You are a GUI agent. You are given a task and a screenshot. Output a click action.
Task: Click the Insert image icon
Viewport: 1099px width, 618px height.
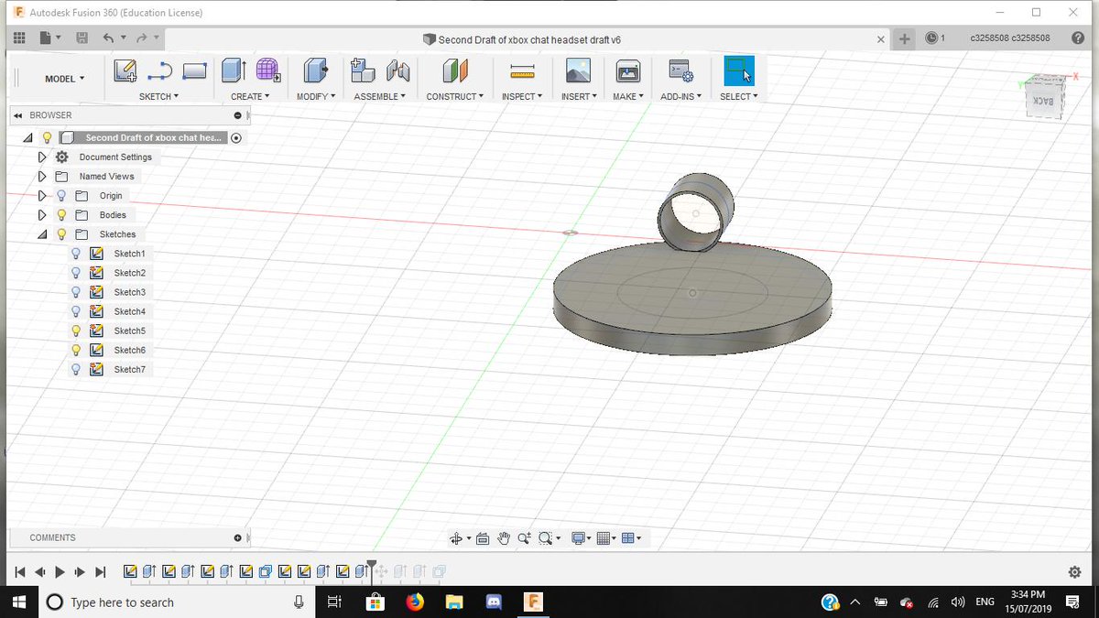pos(578,71)
